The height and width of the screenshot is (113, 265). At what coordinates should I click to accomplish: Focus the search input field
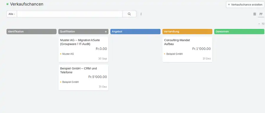pos(69,14)
